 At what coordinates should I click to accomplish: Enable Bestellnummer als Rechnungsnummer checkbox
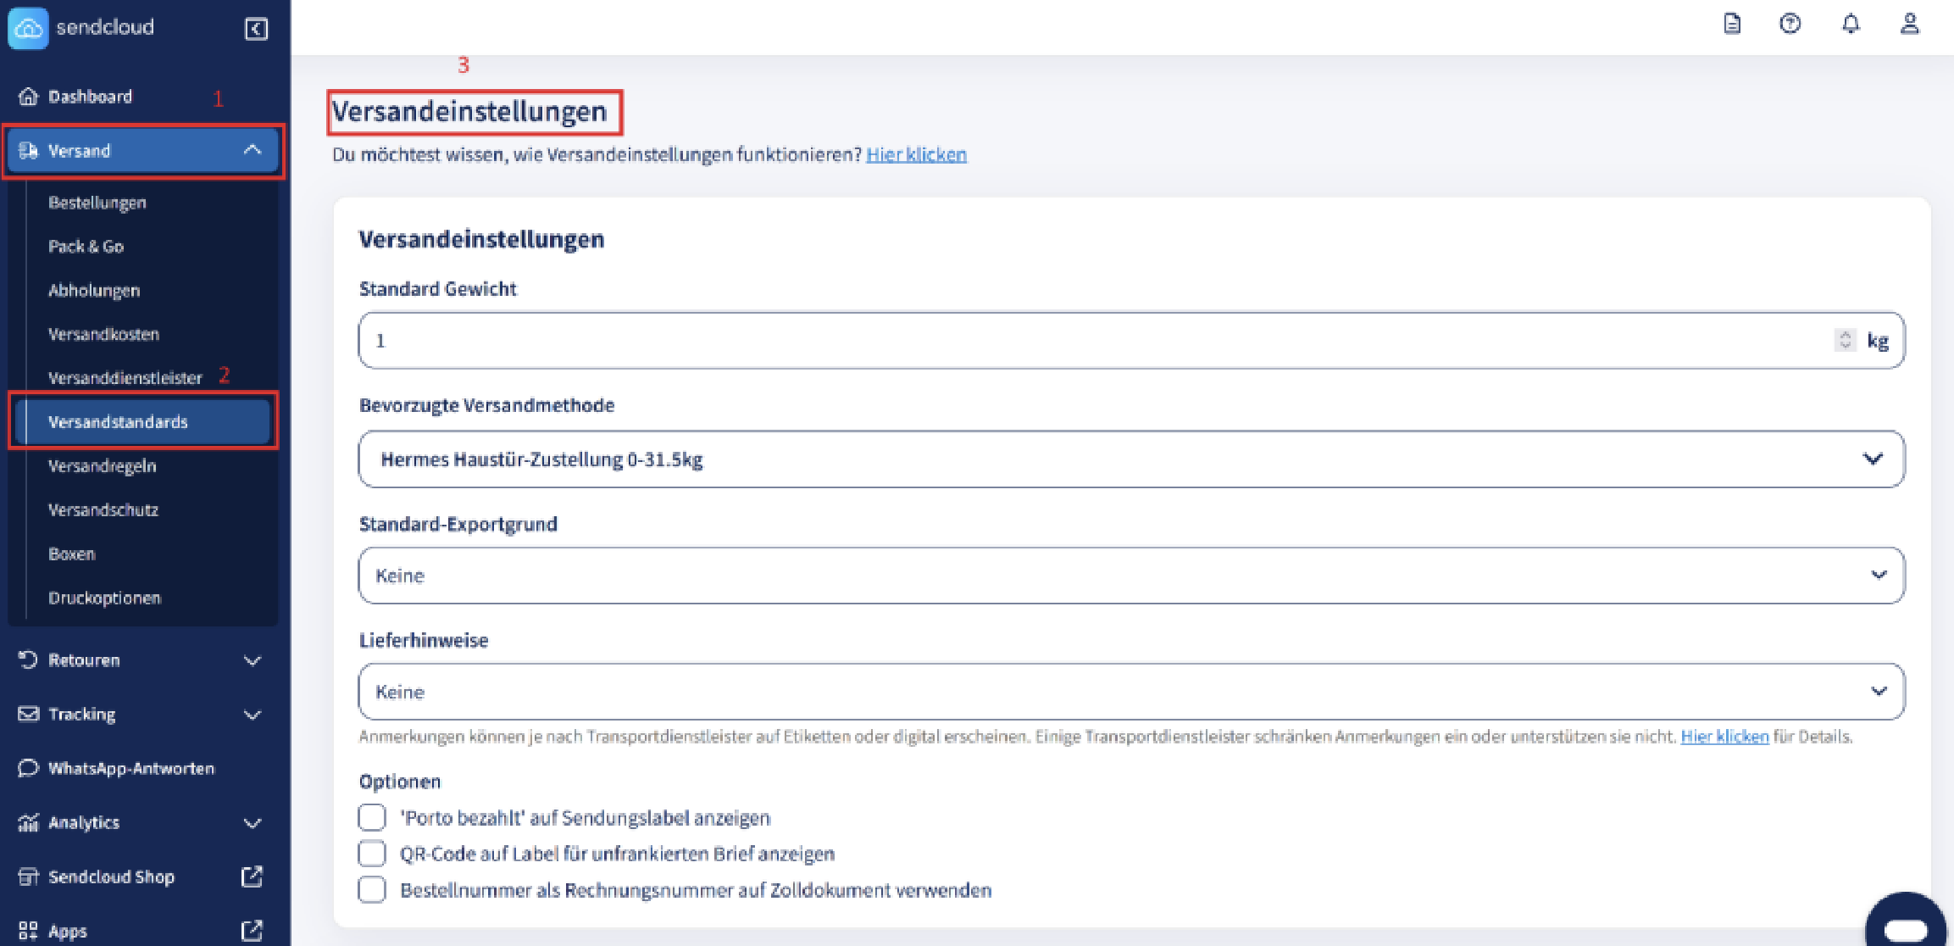(372, 890)
